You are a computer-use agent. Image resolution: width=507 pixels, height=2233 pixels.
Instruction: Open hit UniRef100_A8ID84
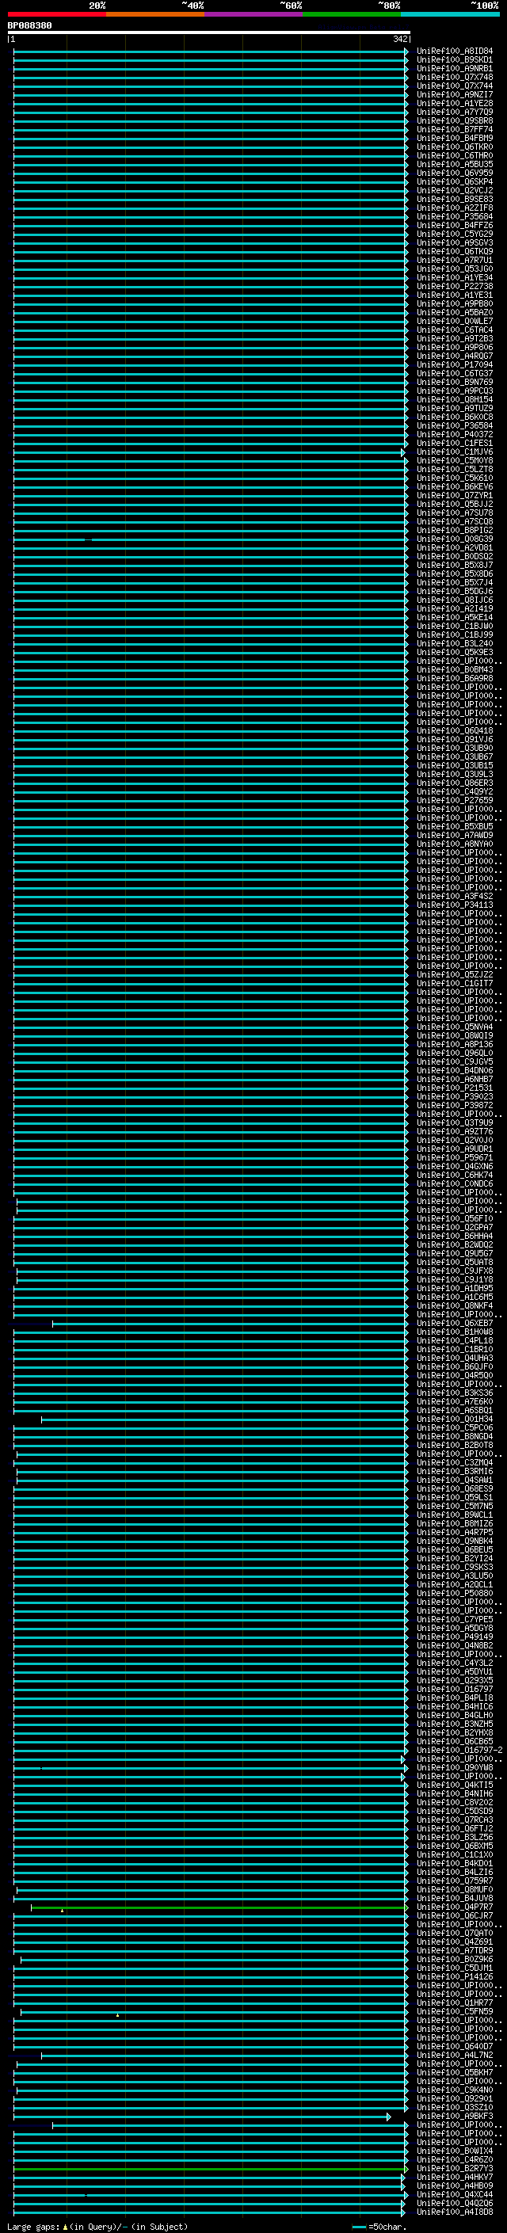(454, 51)
